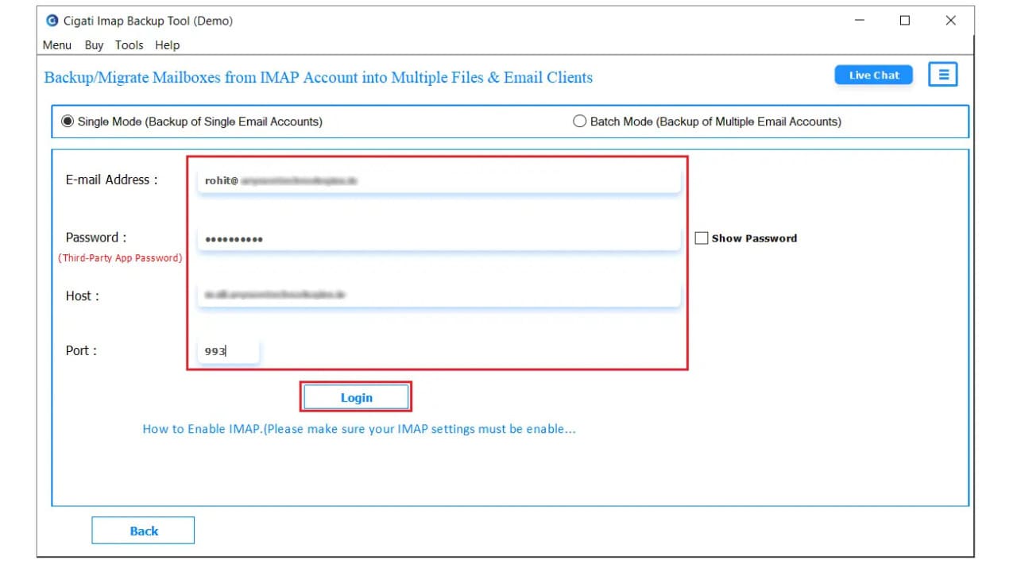This screenshot has width=1017, height=572.
Task: Open the How to Enable IMAP link
Action: pyautogui.click(x=359, y=428)
